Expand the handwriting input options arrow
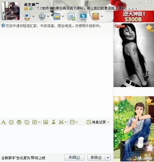This screenshot has height=162, width=154. 39,122
